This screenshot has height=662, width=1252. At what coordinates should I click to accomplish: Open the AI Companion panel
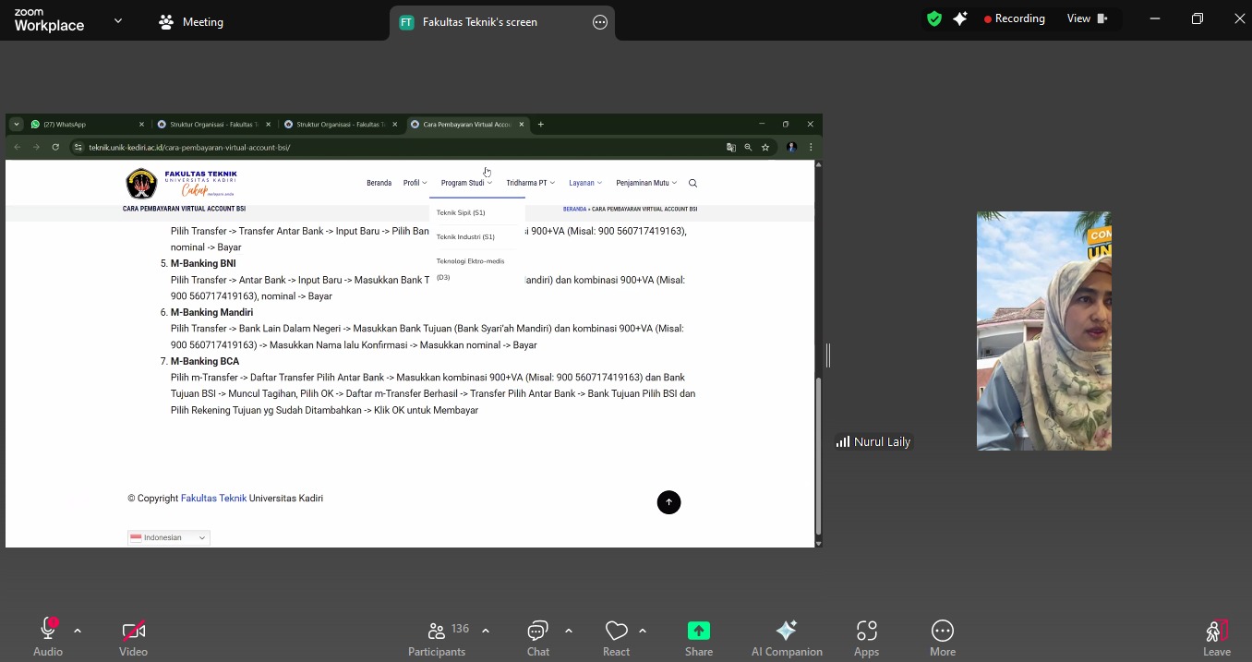click(x=786, y=638)
